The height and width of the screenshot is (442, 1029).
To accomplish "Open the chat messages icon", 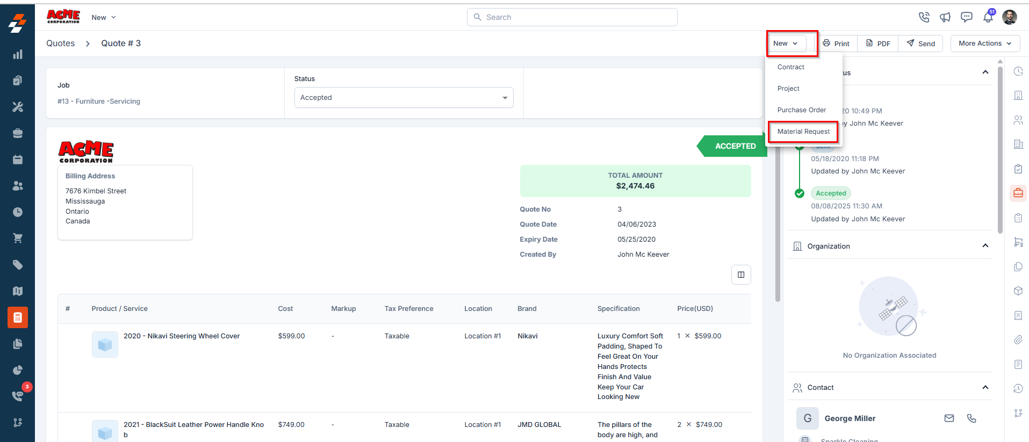I will pos(967,17).
